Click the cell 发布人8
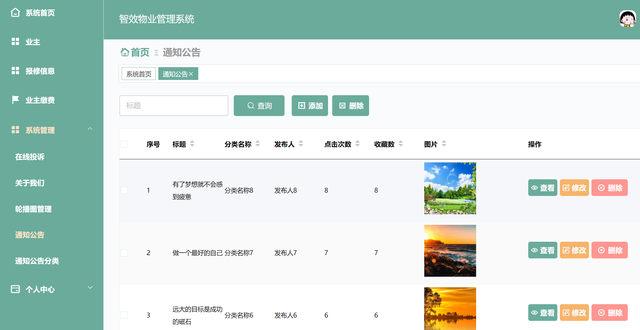 pos(286,190)
